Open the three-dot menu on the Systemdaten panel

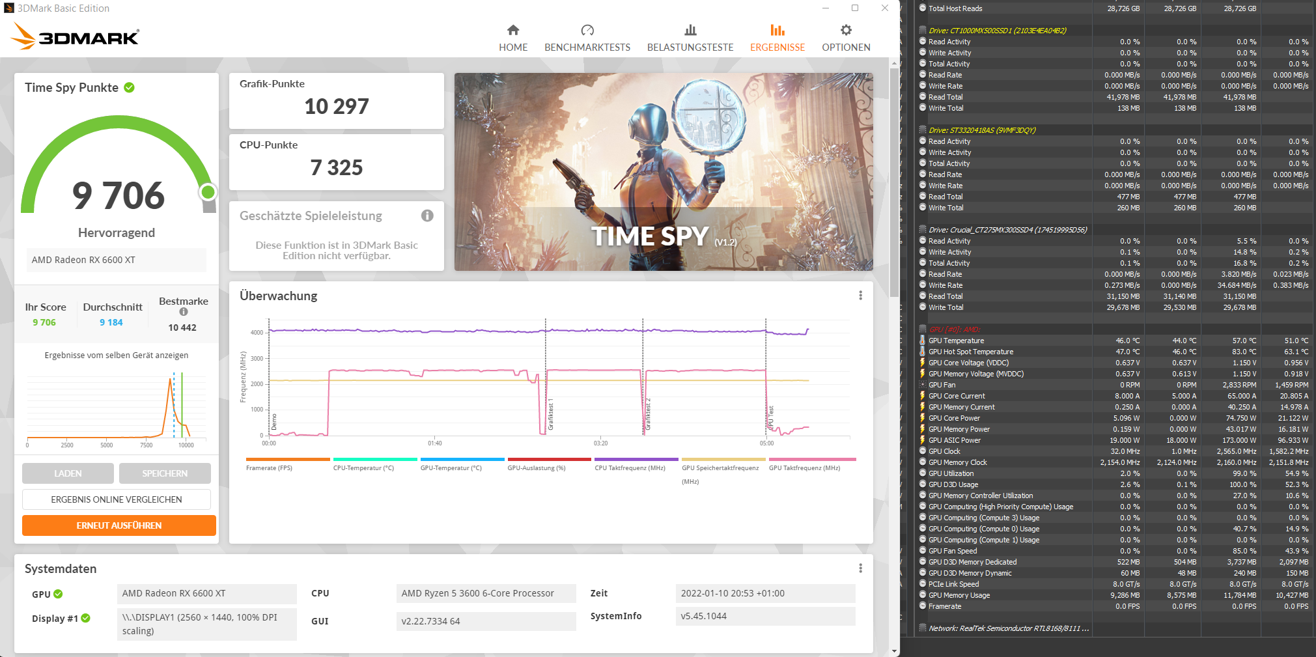(860, 568)
